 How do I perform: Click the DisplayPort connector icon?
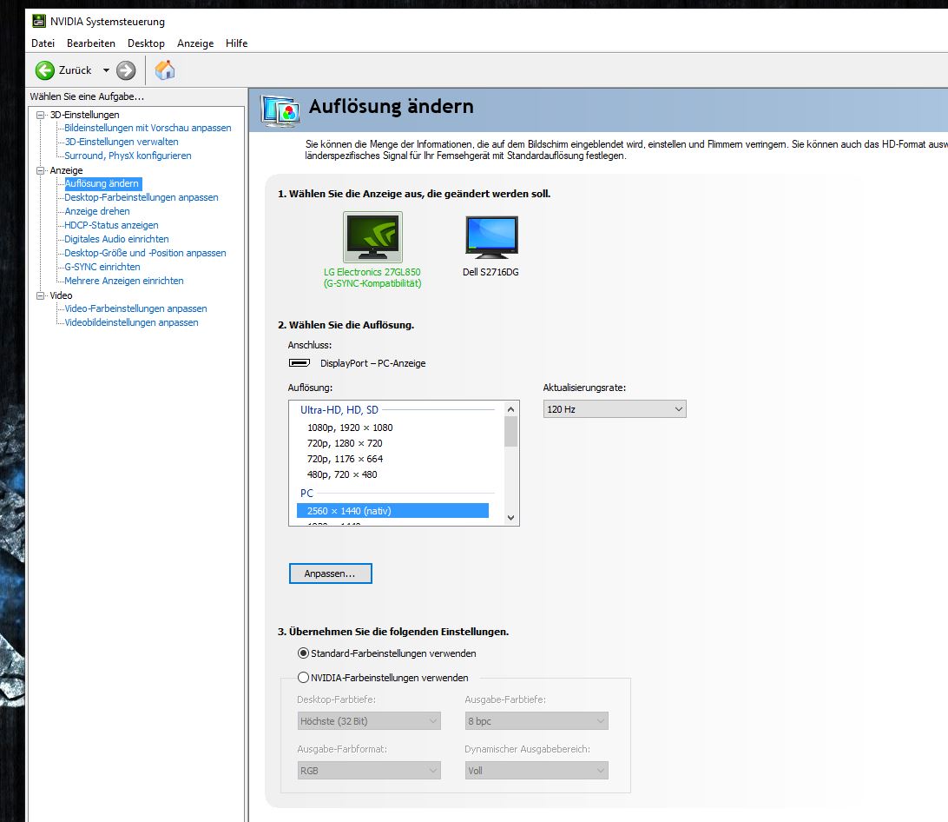point(300,363)
